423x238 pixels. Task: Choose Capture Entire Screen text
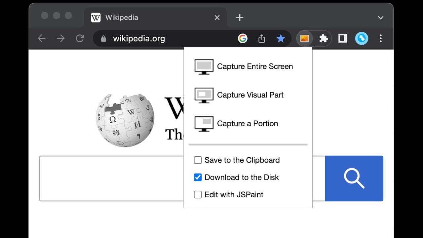point(255,66)
